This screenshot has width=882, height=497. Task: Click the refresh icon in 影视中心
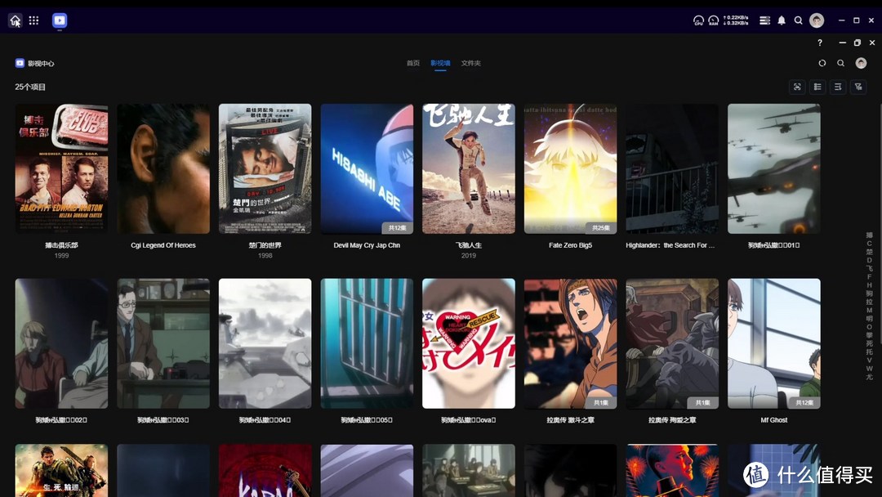coord(822,63)
